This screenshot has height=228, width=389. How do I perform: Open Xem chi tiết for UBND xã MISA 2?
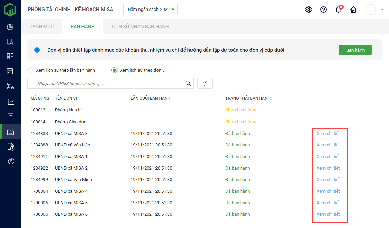click(x=328, y=168)
